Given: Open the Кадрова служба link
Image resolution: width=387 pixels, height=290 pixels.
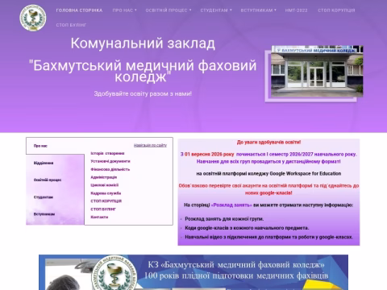Looking at the screenshot, I should 106,193.
